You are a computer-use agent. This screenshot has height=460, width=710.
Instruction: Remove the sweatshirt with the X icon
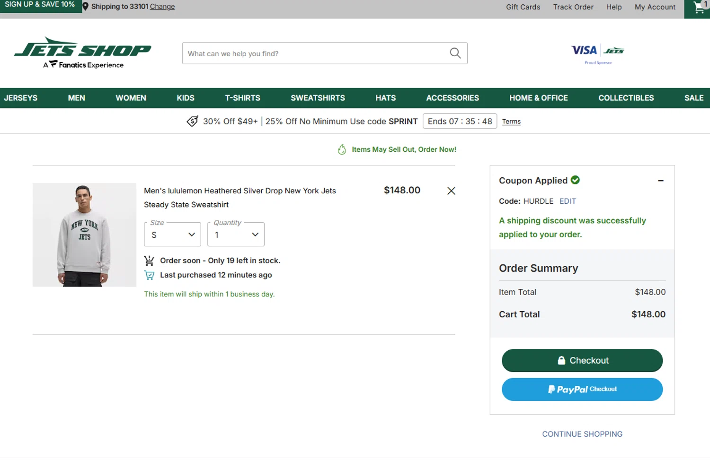[x=451, y=191]
